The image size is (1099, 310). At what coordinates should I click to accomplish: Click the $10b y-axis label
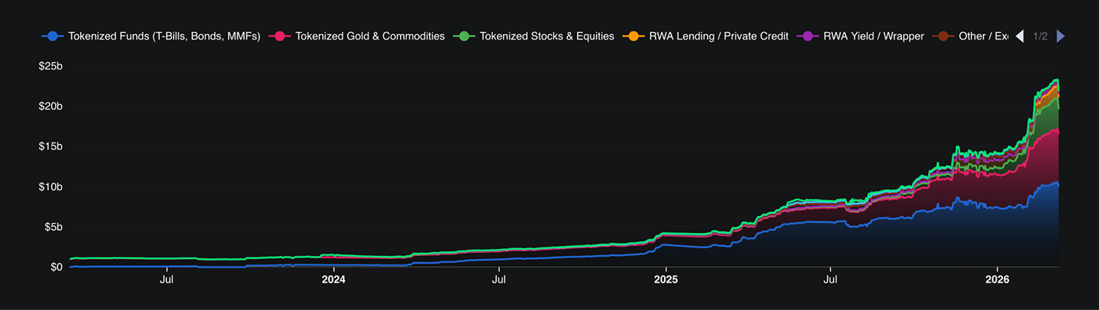50,187
